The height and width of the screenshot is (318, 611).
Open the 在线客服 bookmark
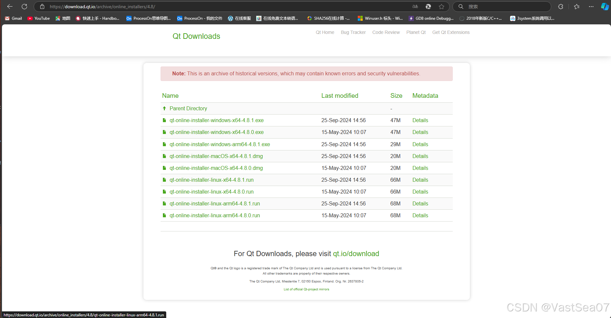(239, 18)
